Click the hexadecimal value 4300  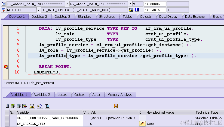(150, 124)
